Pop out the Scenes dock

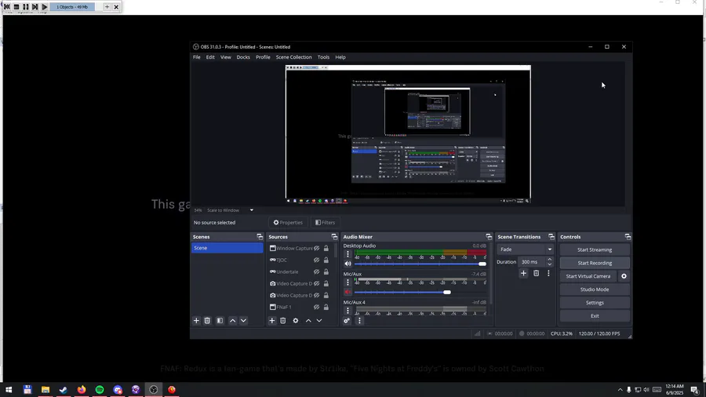(260, 237)
